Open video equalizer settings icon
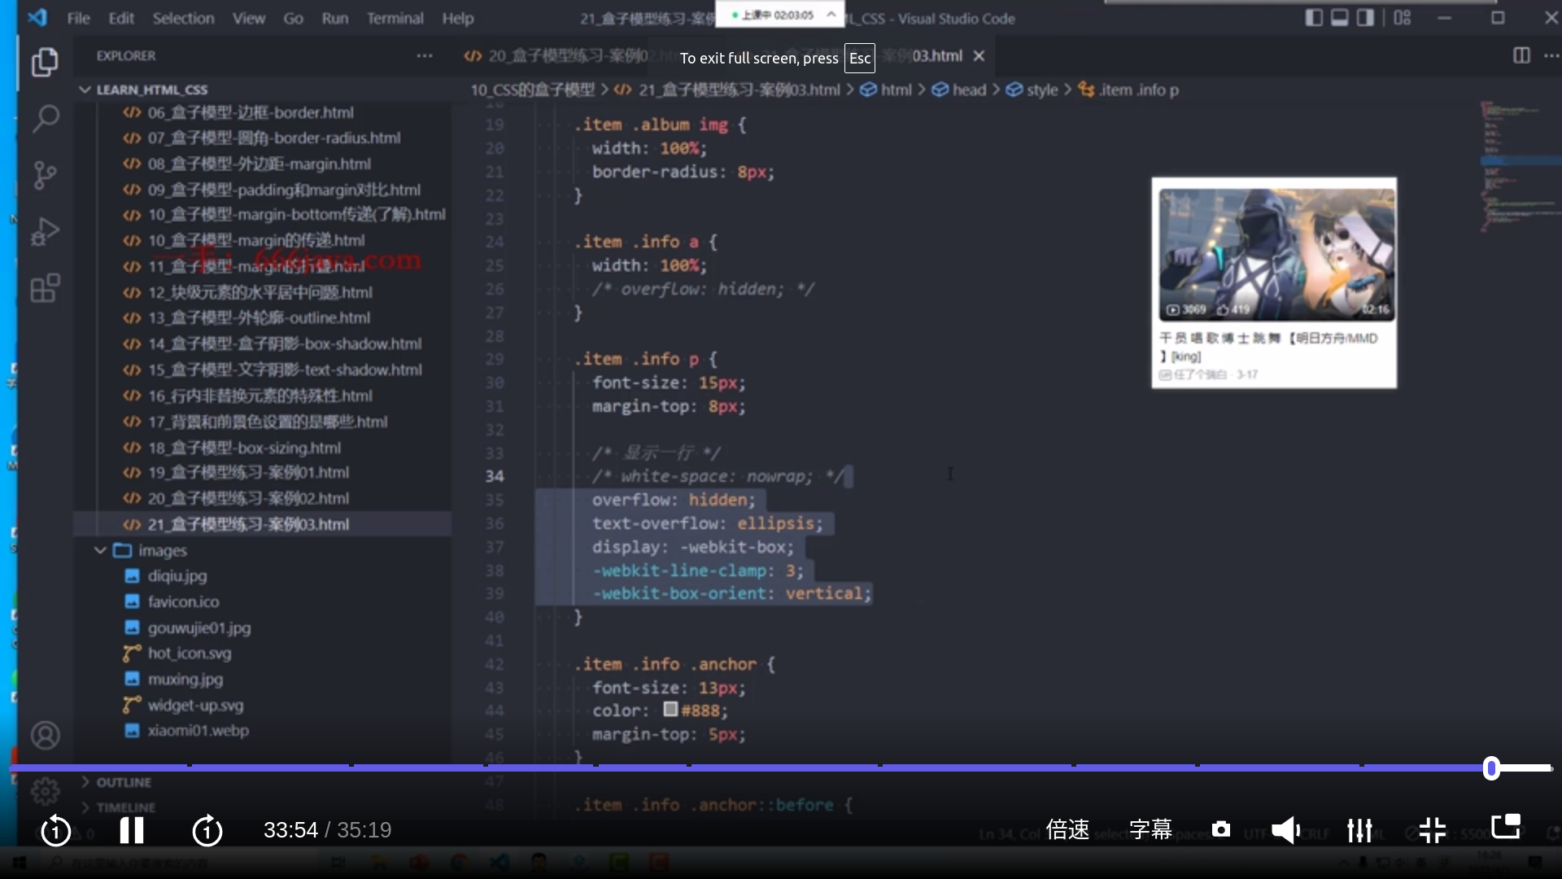 coord(1359,829)
